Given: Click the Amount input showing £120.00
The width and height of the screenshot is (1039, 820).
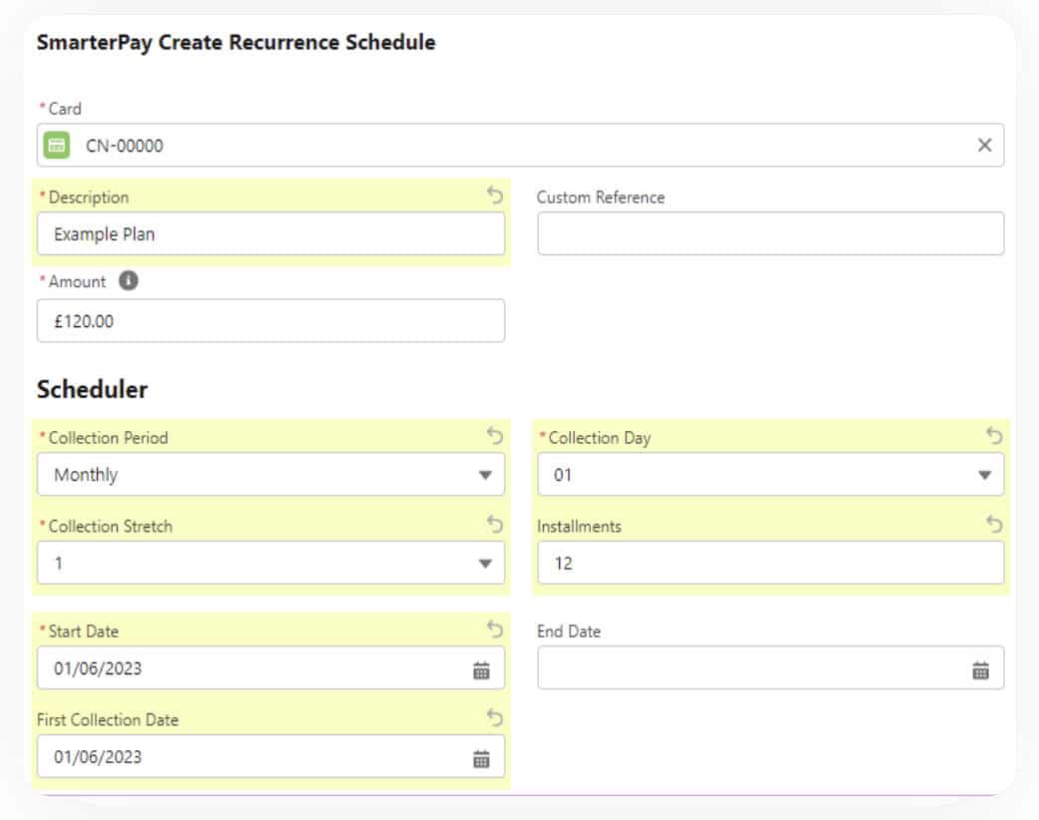Looking at the screenshot, I should click(x=270, y=322).
